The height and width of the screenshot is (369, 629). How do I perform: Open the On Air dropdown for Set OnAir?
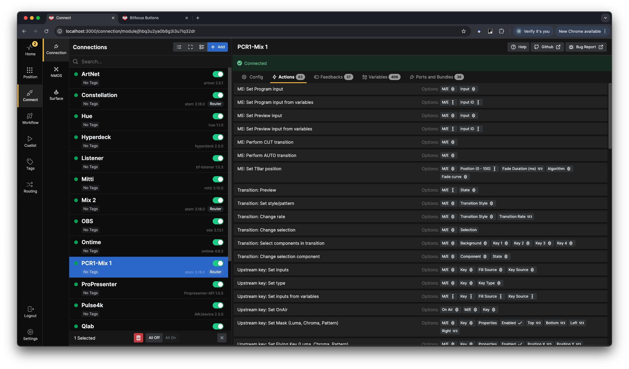point(450,310)
